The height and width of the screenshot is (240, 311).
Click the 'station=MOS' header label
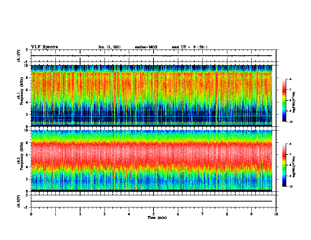(x=146, y=47)
